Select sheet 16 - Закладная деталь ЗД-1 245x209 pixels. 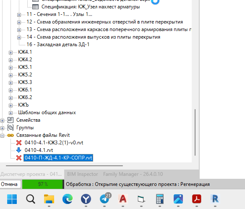point(58,44)
